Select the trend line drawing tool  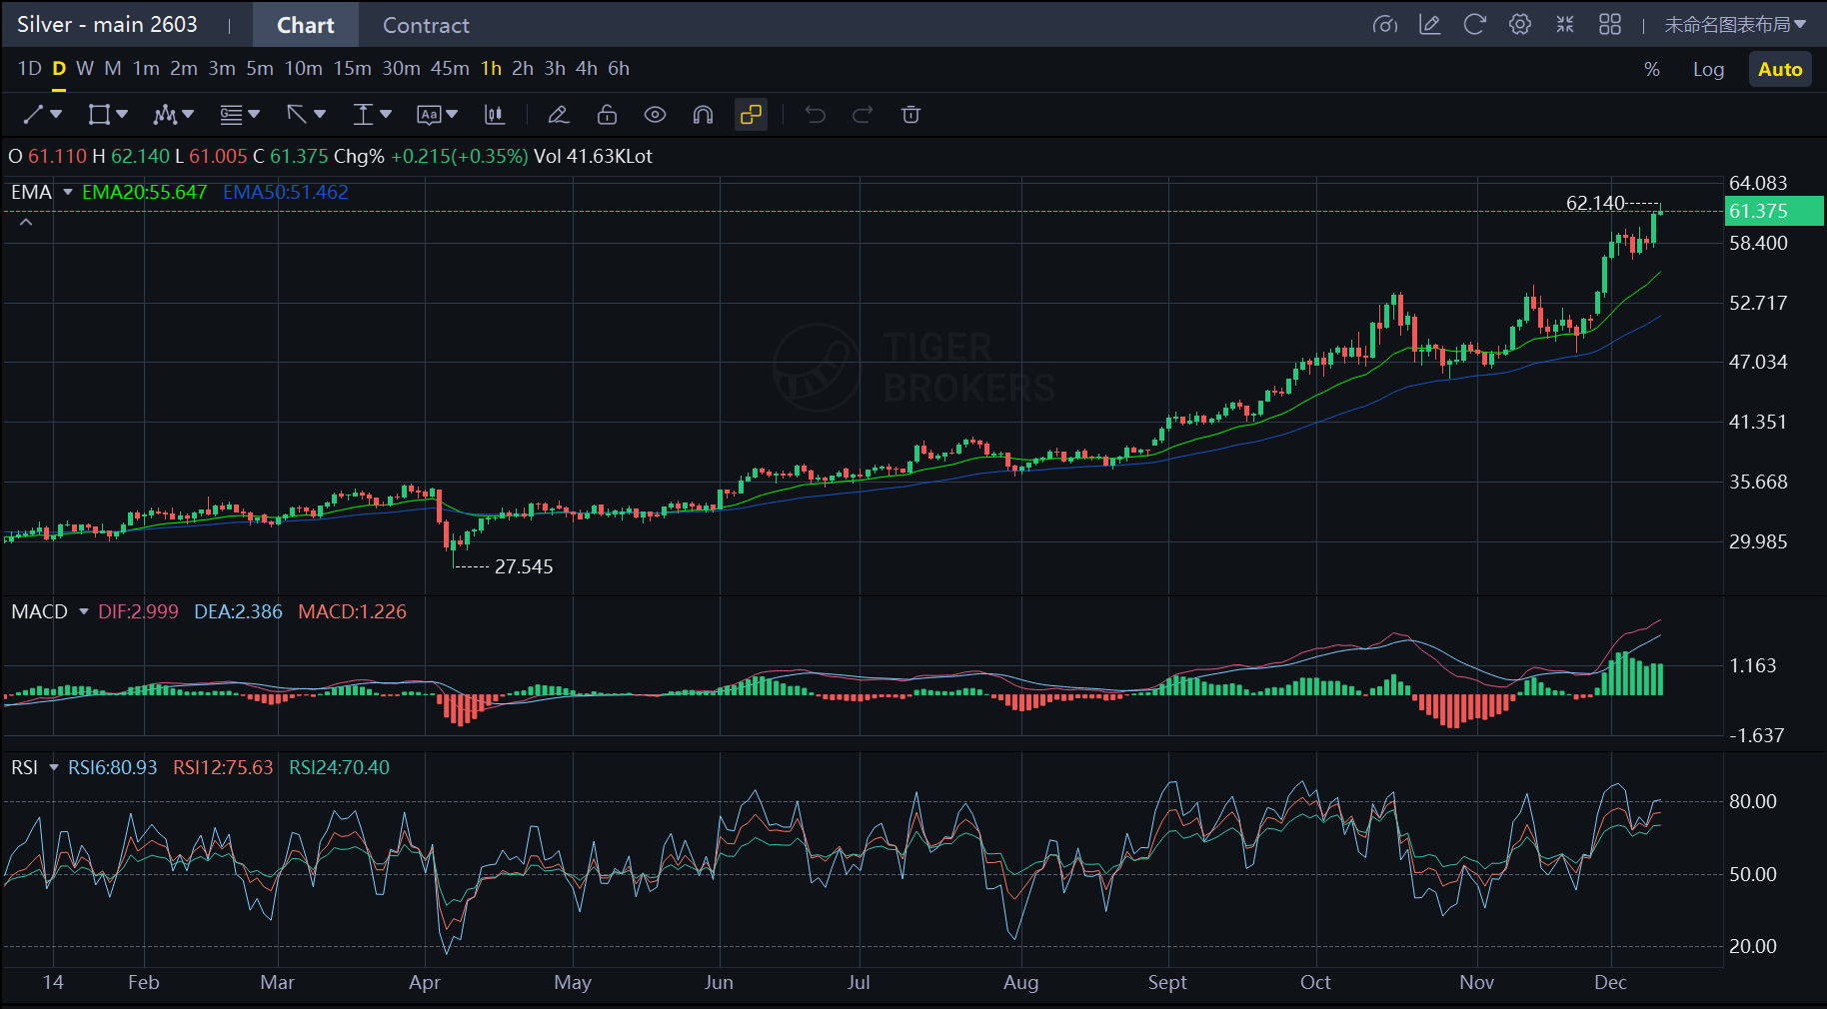34,115
